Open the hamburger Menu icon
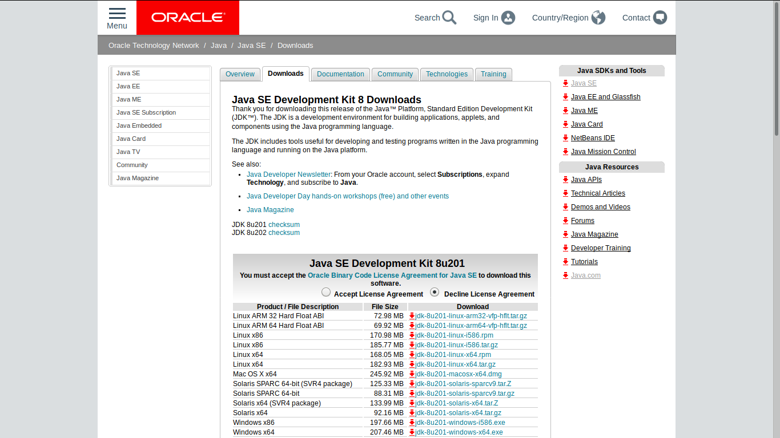 coord(117,13)
